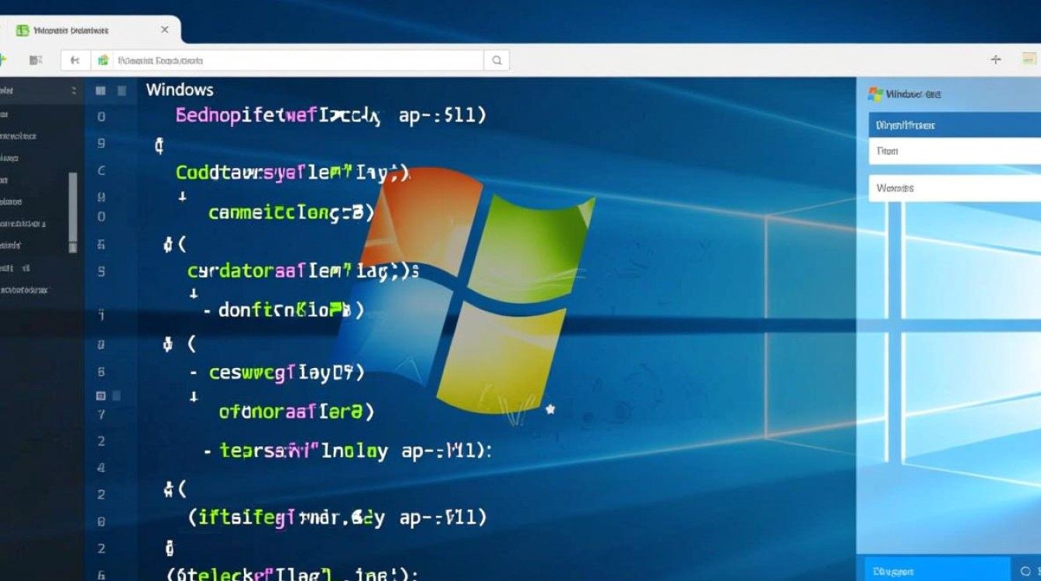Click the magnifier search icon in address bar
Viewport: 1041px width, 581px height.
(x=496, y=60)
